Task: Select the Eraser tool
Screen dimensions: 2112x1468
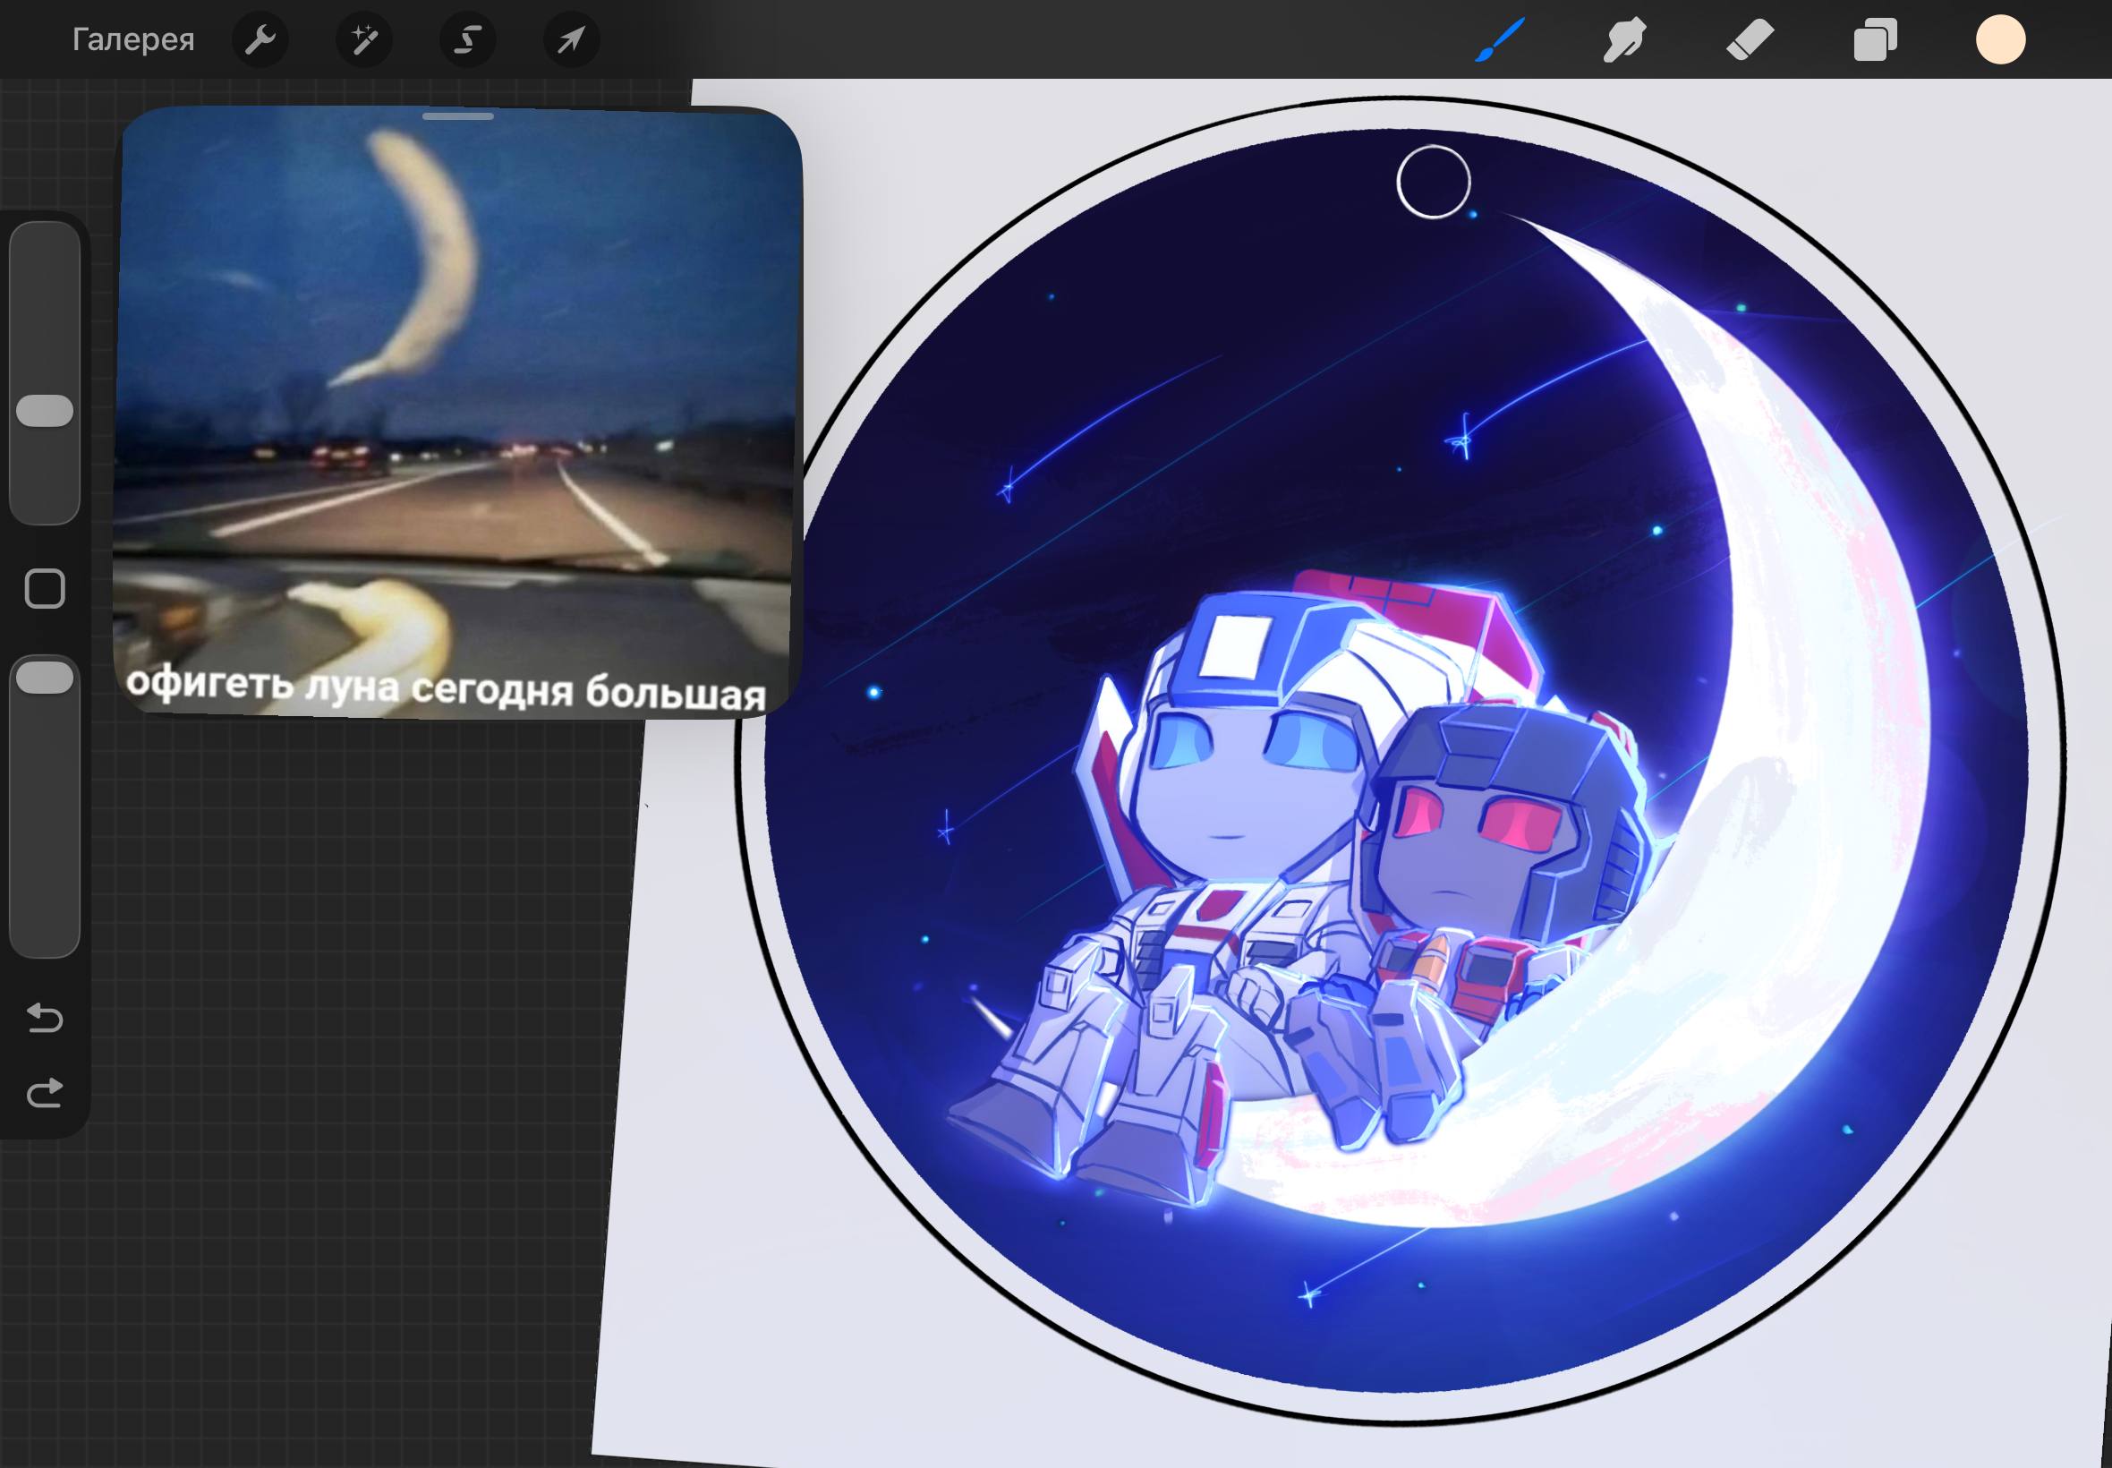Action: 1750,39
